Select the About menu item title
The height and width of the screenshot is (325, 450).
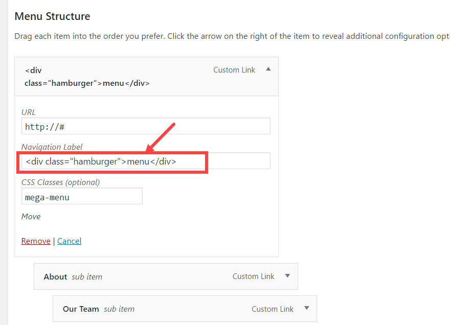(x=55, y=276)
